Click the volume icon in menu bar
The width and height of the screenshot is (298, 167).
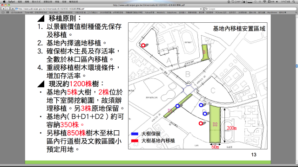pos(277,1)
